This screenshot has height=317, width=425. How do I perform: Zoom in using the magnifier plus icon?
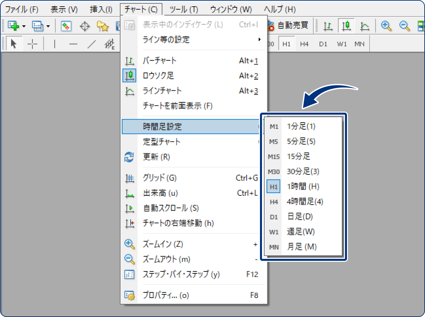click(x=386, y=26)
